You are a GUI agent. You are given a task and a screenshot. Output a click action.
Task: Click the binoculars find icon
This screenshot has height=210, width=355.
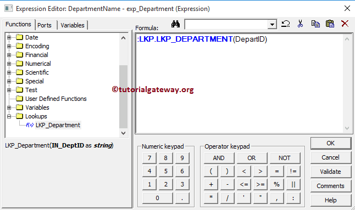(x=175, y=24)
